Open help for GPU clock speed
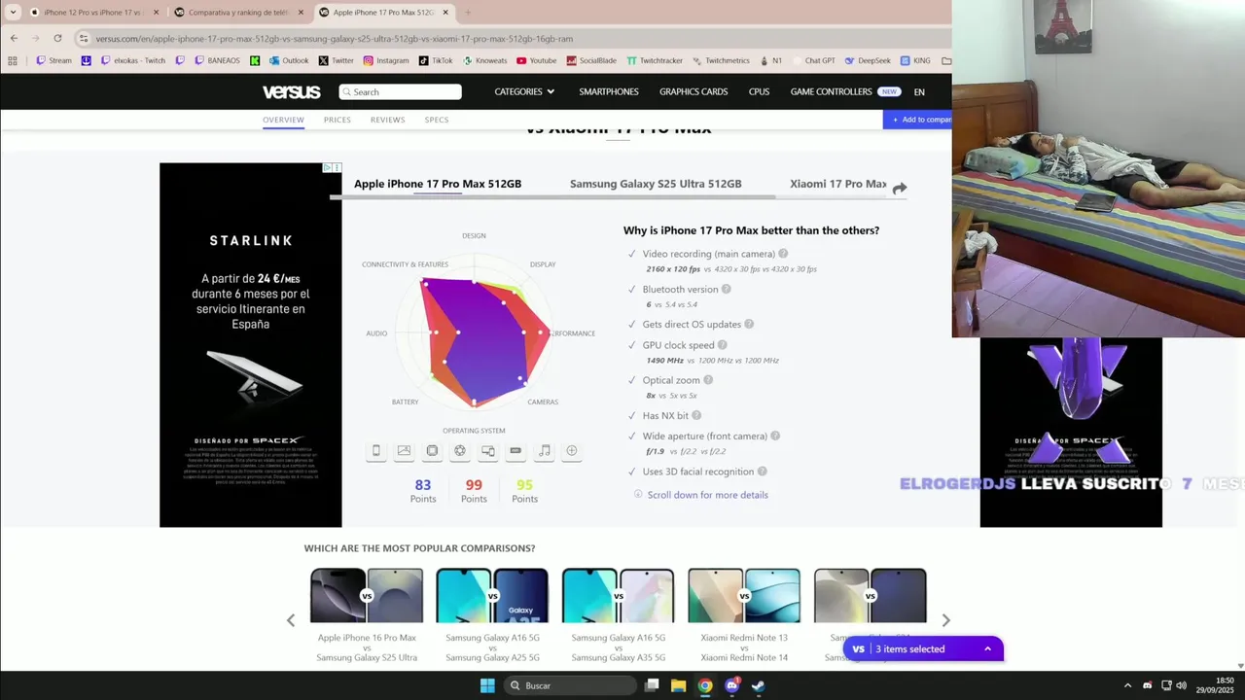 722,345
